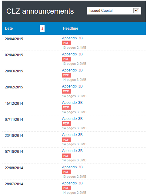Open Appendix 3B link dated 20/03/2015

tap(72, 70)
